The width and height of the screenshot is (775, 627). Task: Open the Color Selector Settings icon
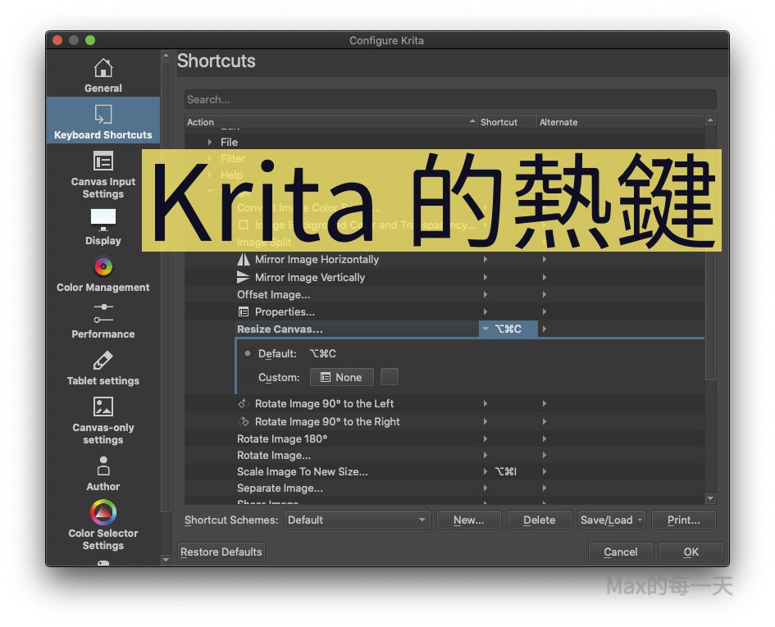(x=103, y=513)
